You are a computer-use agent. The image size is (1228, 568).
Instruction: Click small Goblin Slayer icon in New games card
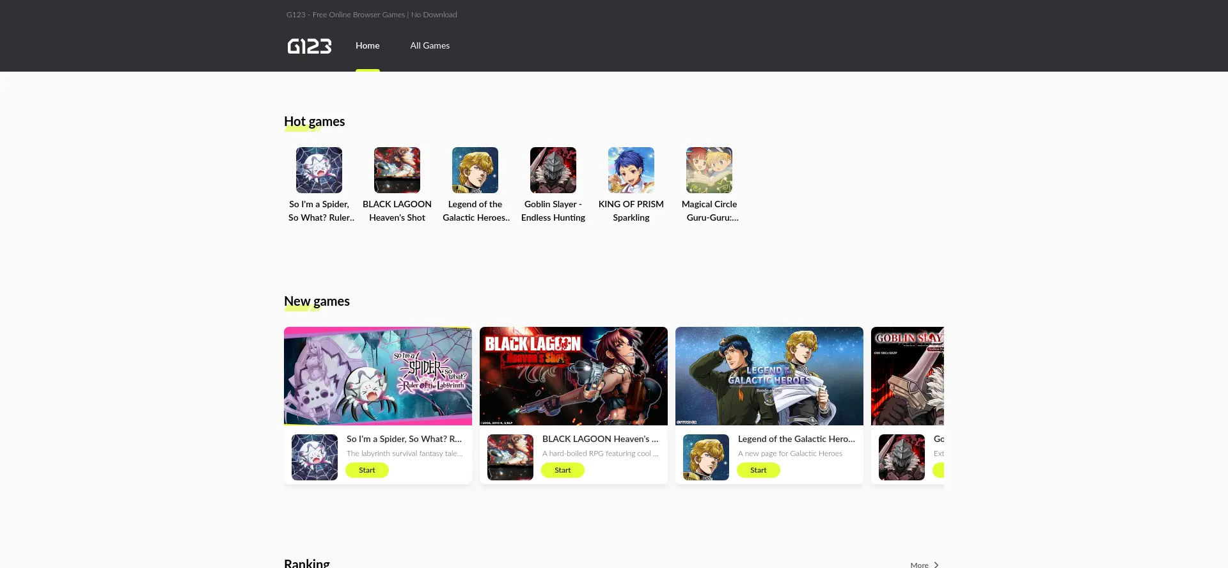(x=902, y=457)
